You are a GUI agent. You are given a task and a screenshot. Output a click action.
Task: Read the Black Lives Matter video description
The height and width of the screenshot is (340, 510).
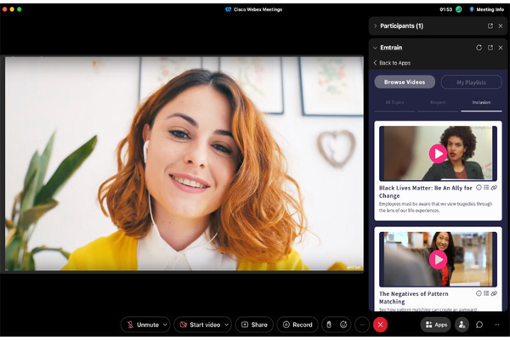(x=435, y=207)
